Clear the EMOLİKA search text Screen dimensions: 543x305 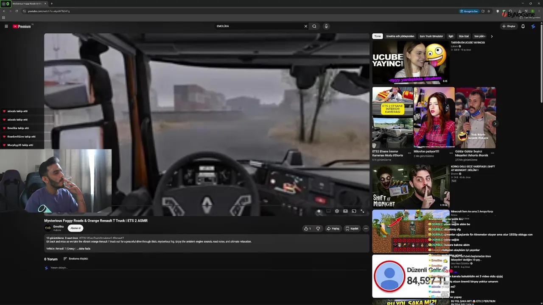pyautogui.click(x=305, y=26)
